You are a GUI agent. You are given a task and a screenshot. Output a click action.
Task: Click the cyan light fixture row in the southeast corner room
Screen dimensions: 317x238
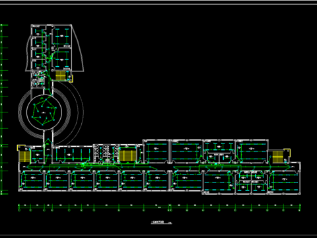(284, 182)
